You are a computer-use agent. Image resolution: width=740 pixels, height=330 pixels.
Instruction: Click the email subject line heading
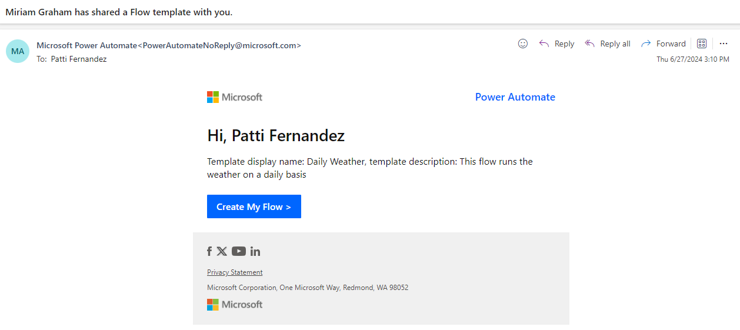(119, 12)
